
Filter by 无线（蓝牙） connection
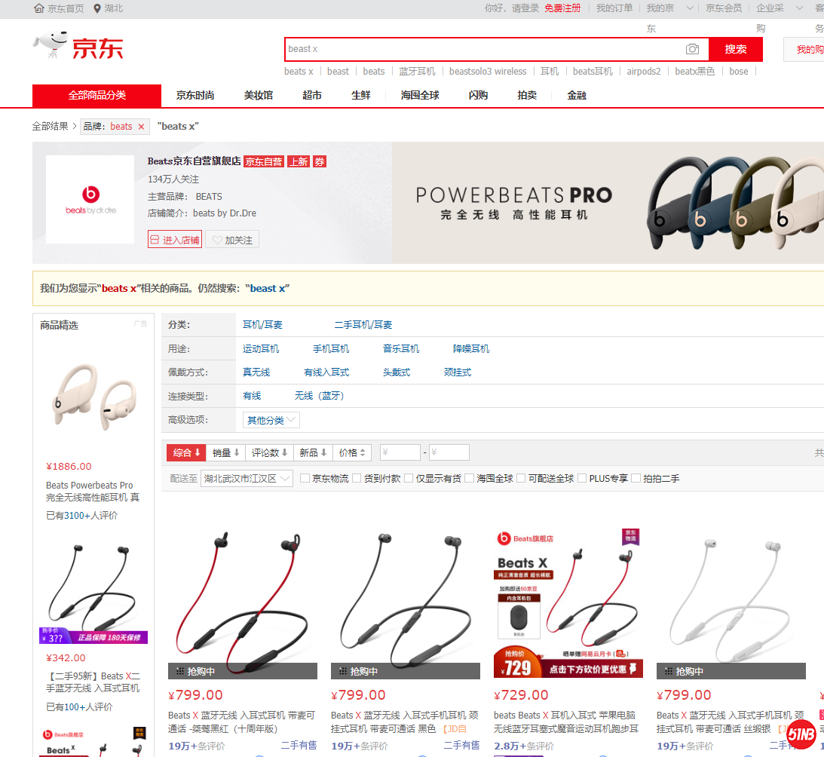coord(319,396)
